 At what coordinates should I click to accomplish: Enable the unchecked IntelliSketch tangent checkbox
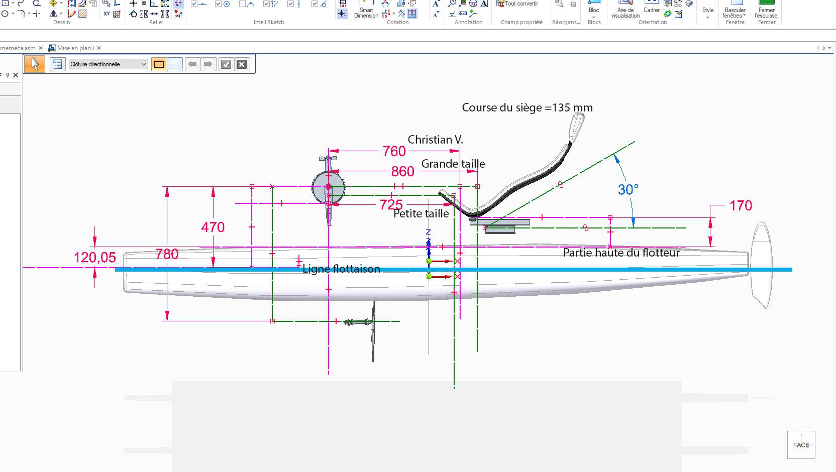243,4
